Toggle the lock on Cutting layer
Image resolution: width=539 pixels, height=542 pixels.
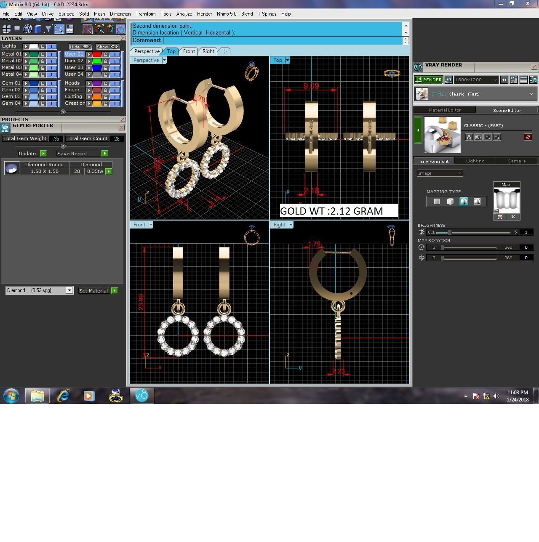pyautogui.click(x=105, y=97)
